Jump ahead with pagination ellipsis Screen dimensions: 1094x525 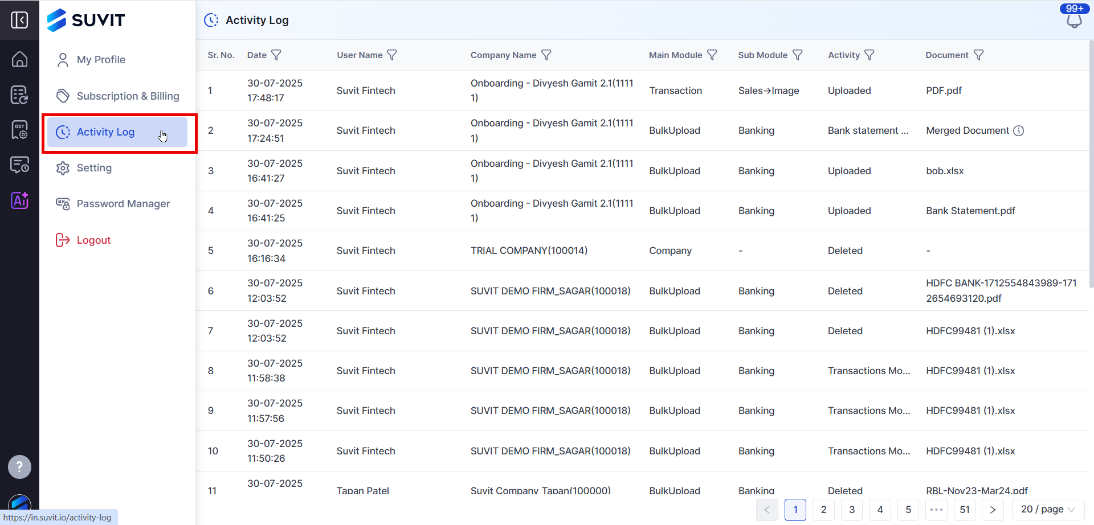[936, 510]
